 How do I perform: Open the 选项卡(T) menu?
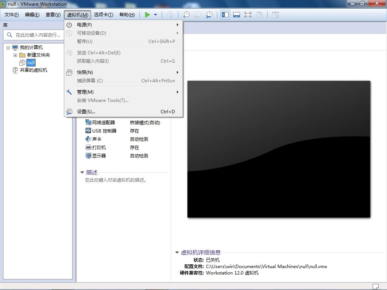[104, 15]
